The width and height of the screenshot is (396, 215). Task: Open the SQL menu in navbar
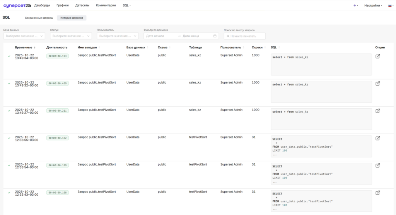tap(126, 5)
